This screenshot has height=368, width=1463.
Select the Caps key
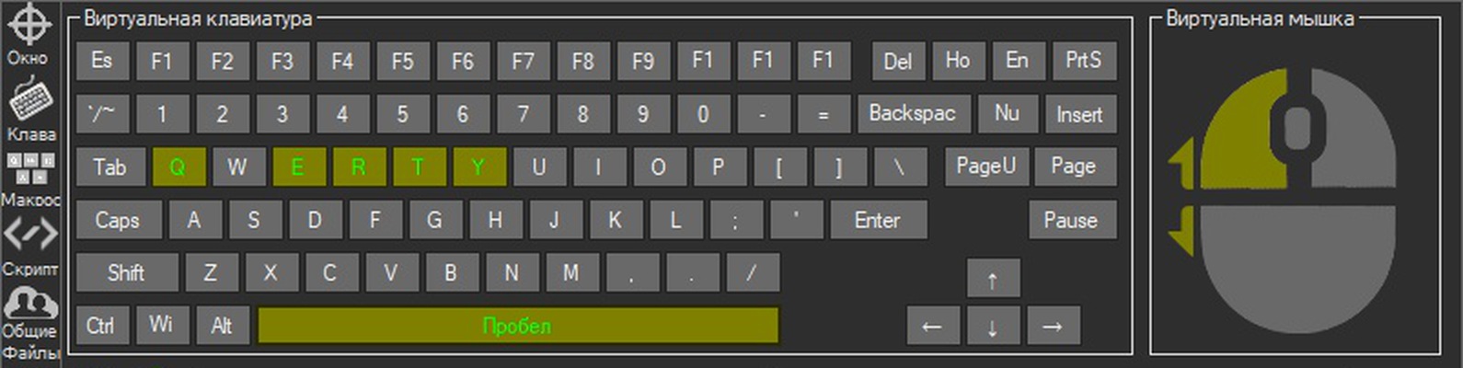point(118,220)
